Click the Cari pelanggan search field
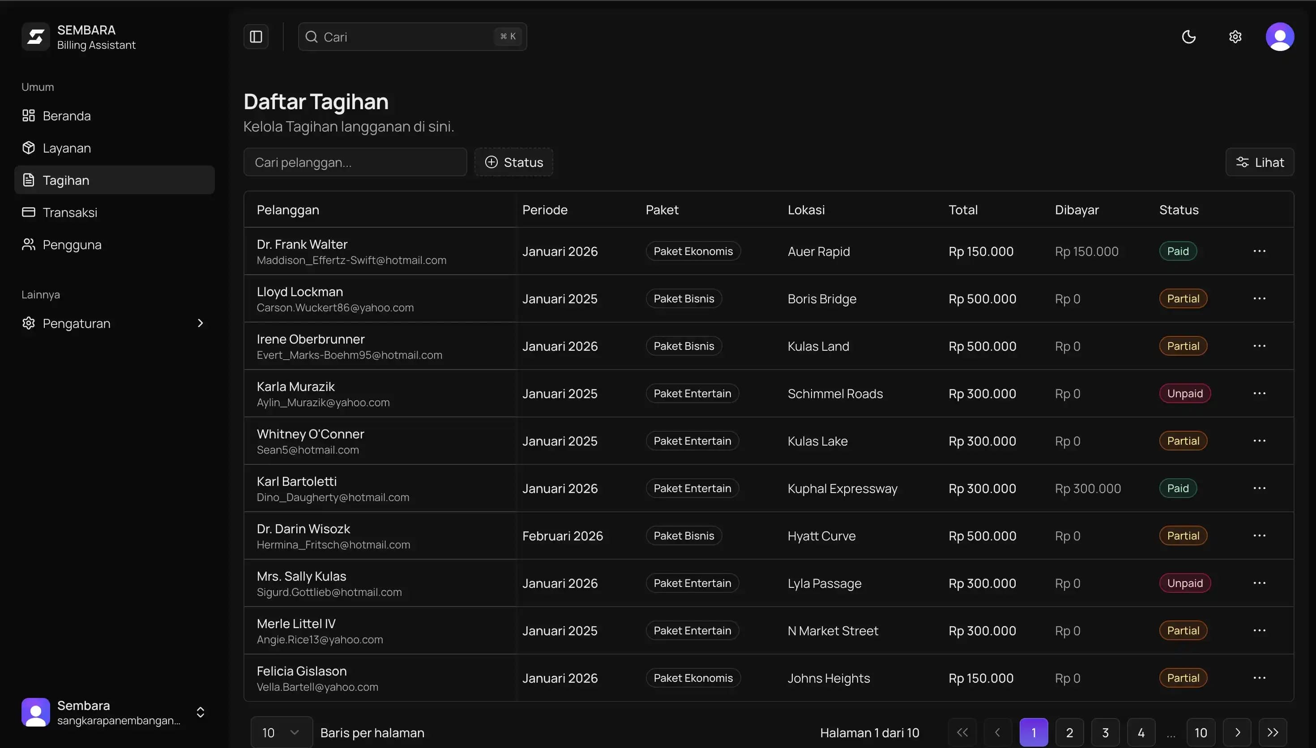 click(355, 162)
